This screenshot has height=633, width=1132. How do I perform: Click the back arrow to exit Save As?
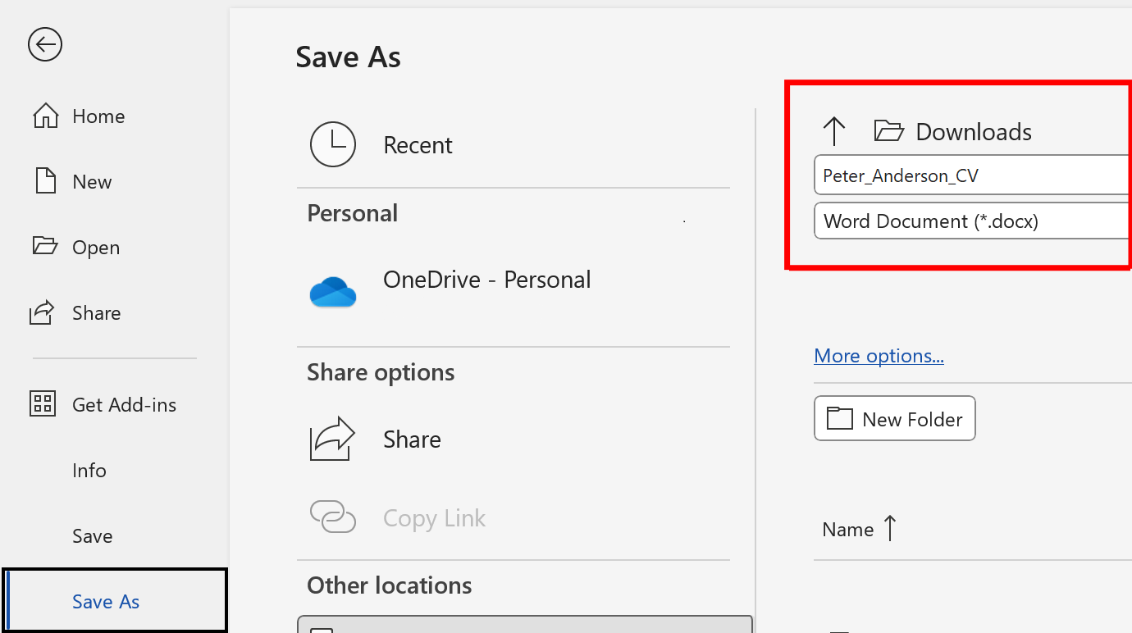click(44, 44)
